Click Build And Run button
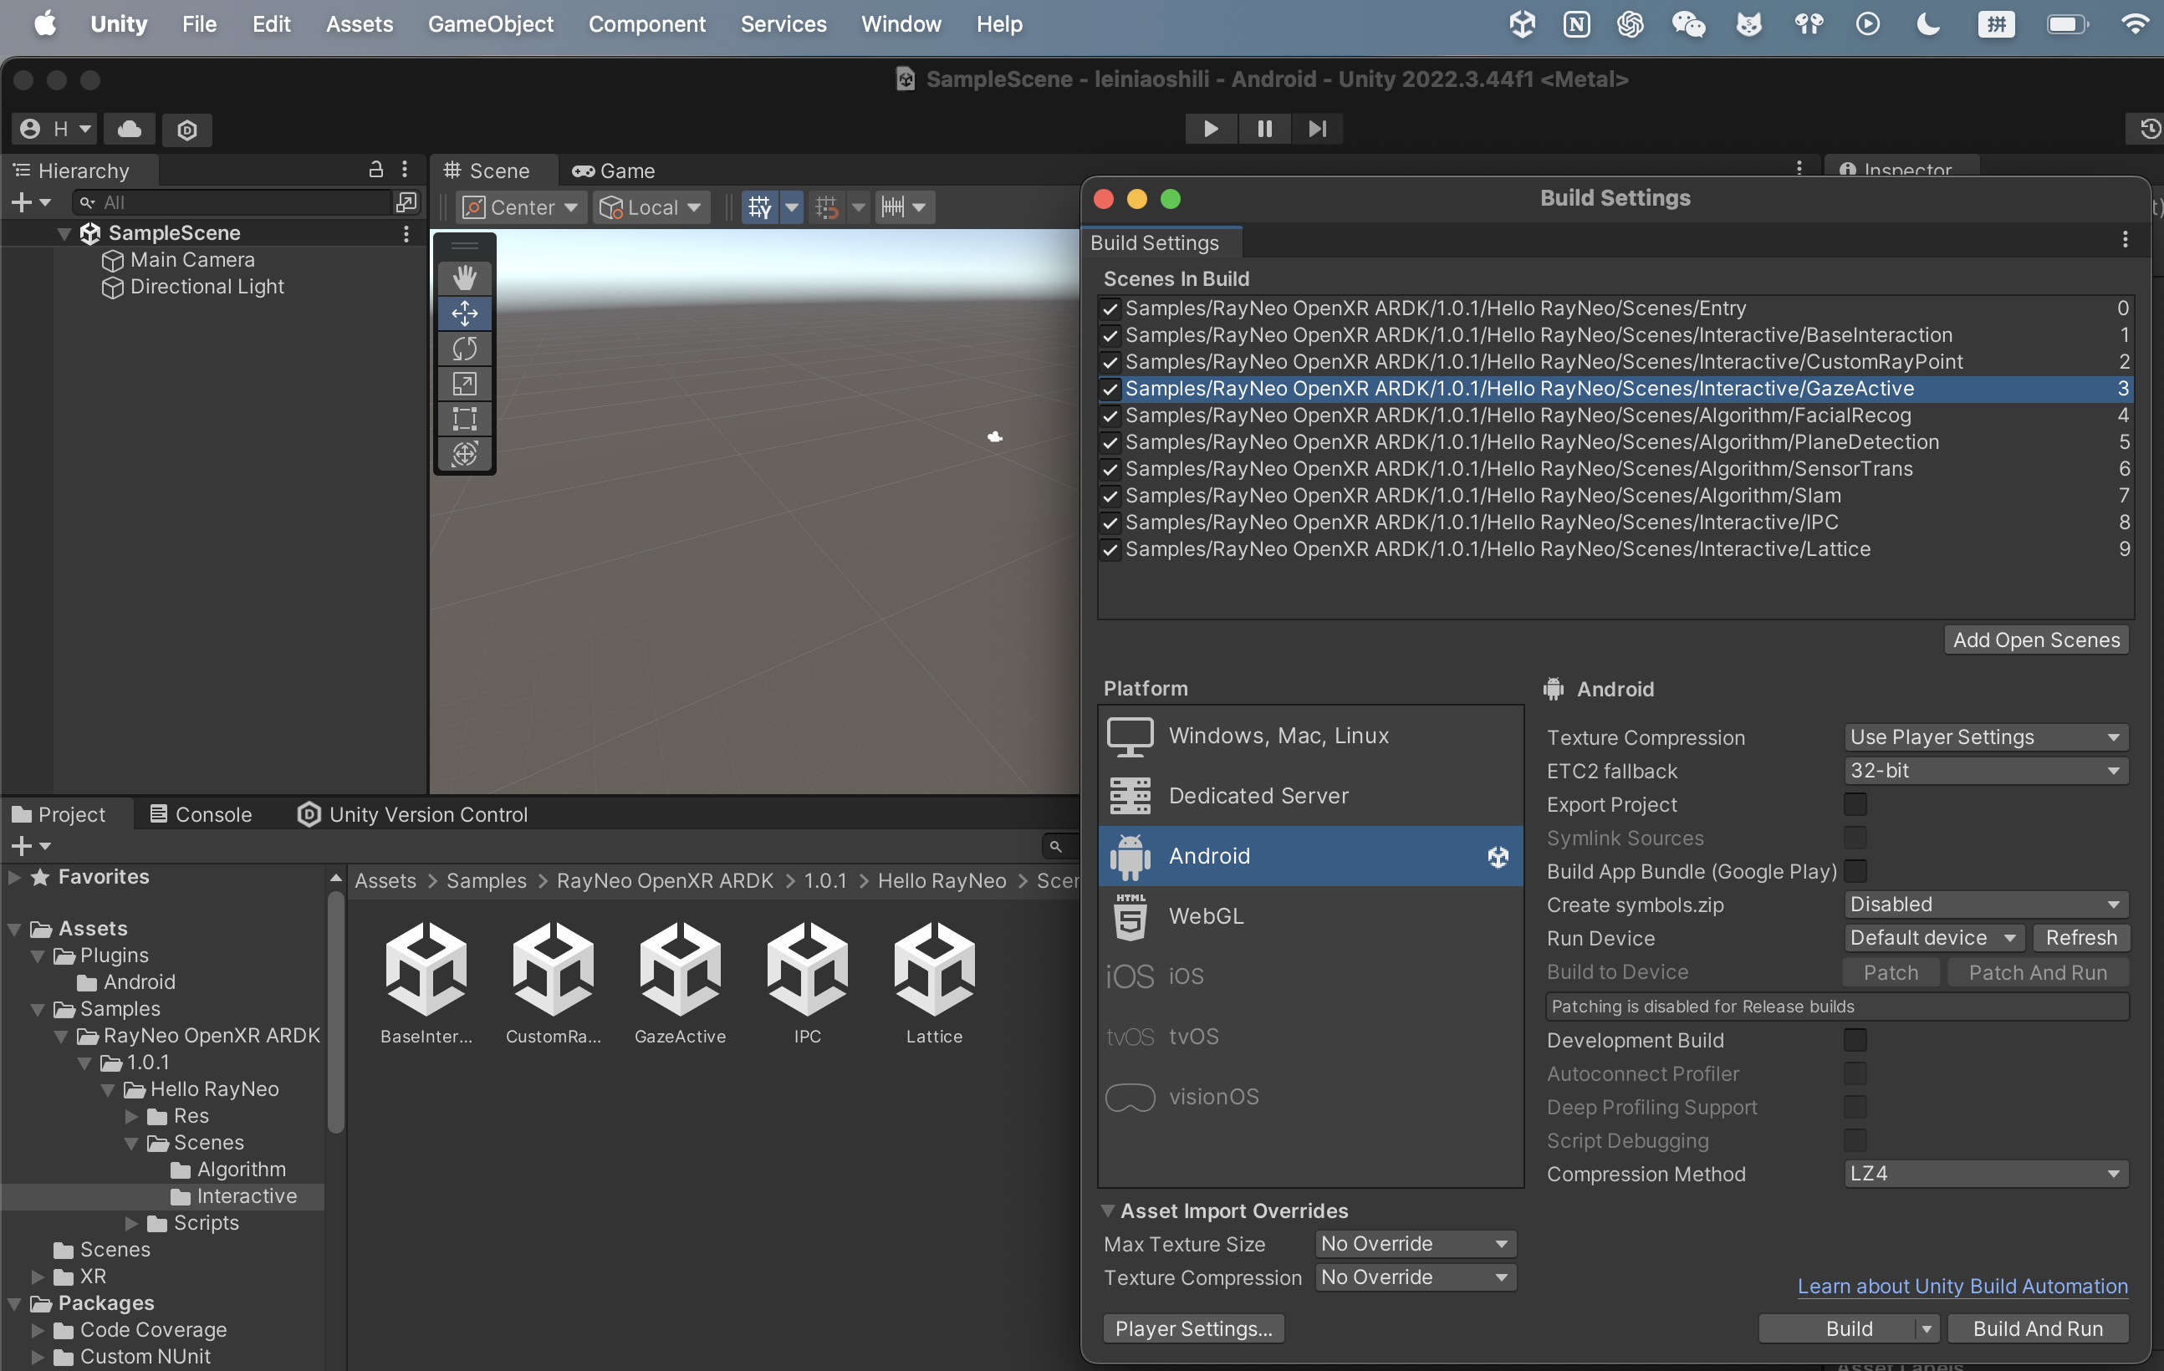2164x1371 pixels. click(2037, 1328)
